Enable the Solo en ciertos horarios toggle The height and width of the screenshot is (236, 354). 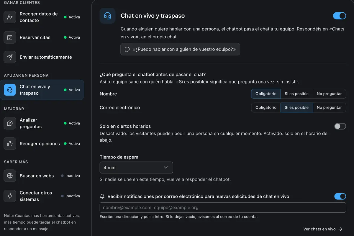(340, 126)
